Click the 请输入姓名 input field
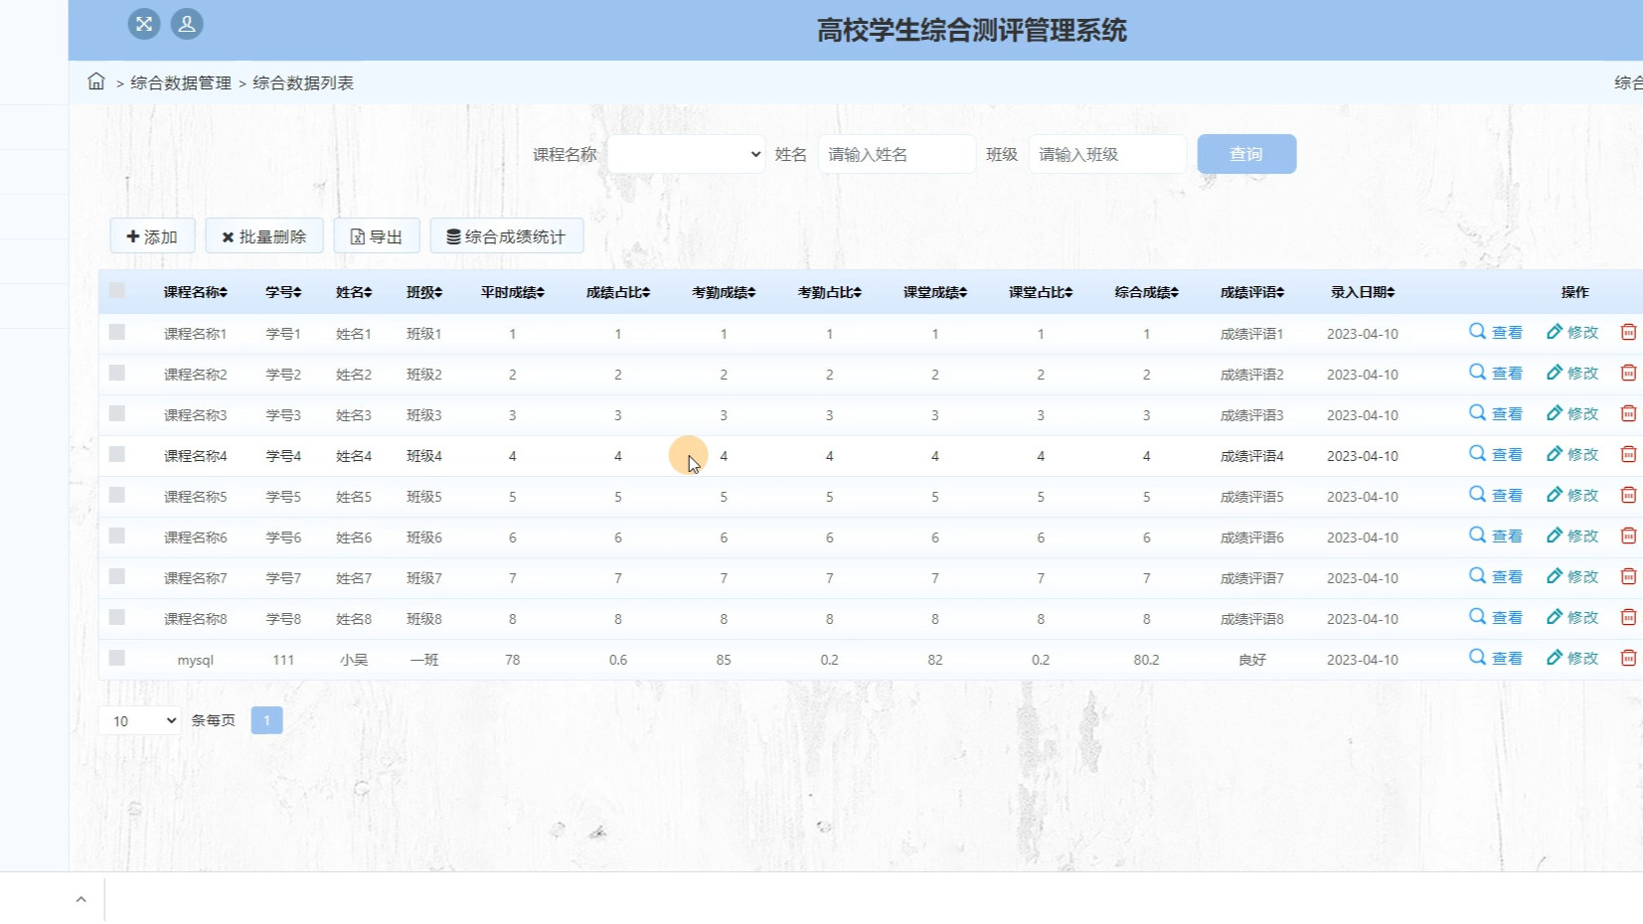Screen dimensions: 1643x924 (x=895, y=153)
